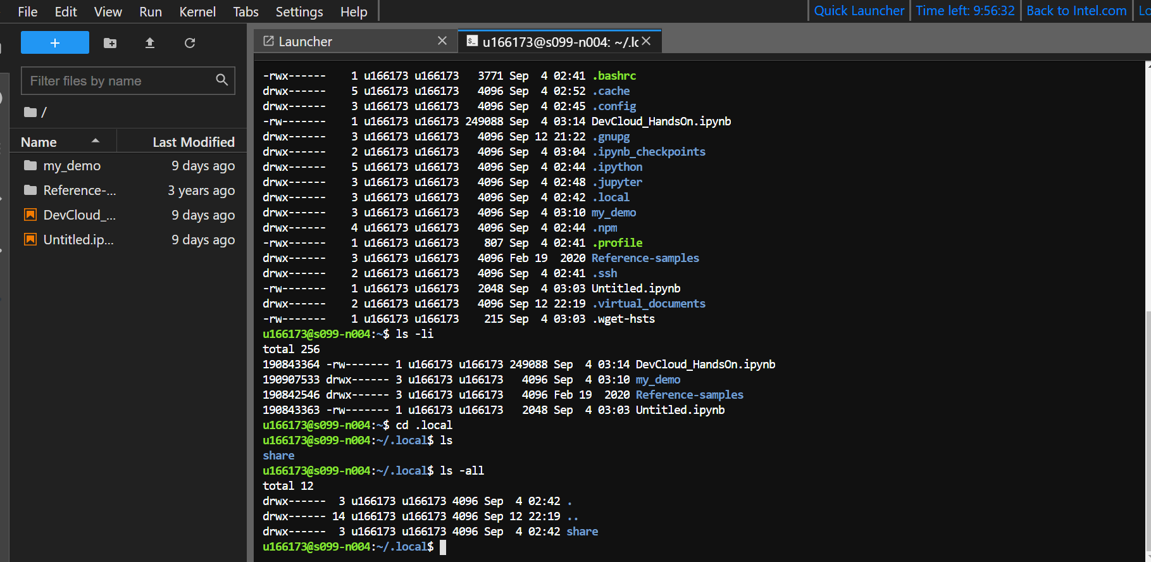
Task: Select the Reference-... folder row
Action: click(128, 190)
